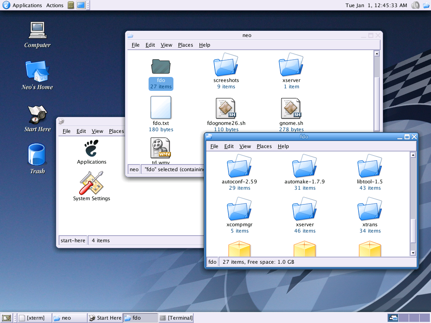Expand the neo location button in statusbar
Image resolution: width=431 pixels, height=323 pixels.
pos(134,169)
